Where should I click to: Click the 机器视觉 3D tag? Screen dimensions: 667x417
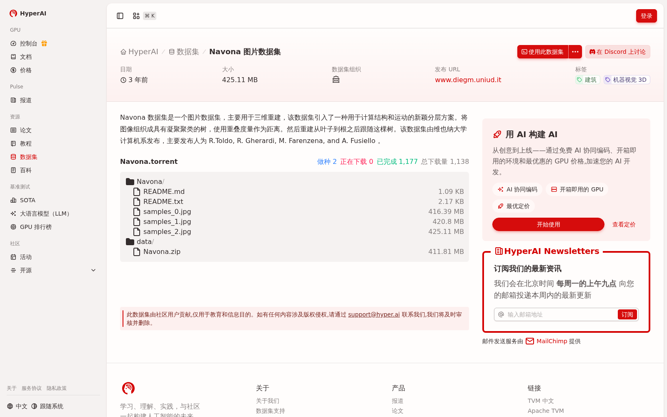627,80
